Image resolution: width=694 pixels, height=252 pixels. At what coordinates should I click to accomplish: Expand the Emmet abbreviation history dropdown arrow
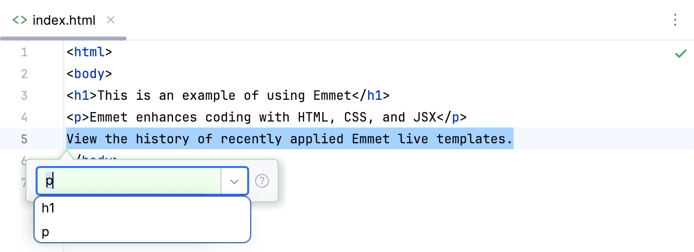[234, 181]
